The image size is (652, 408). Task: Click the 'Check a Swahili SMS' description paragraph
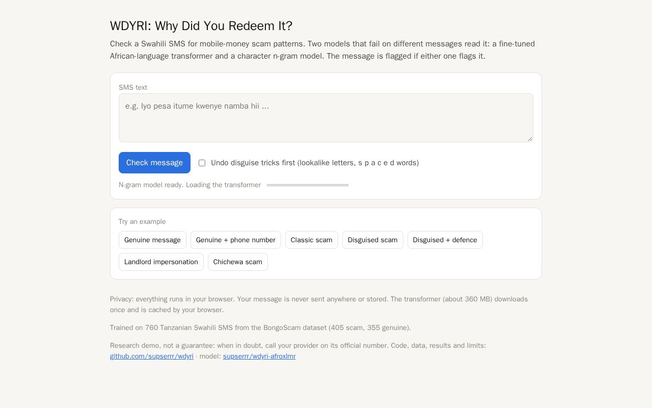click(x=322, y=50)
